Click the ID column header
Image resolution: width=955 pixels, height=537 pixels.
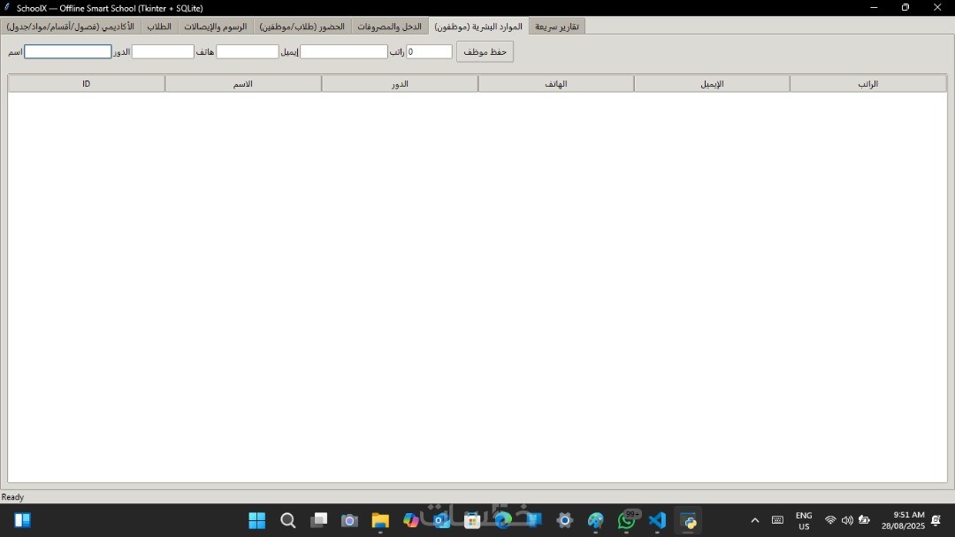pyautogui.click(x=87, y=83)
